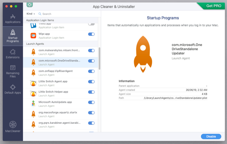This screenshot has height=144, width=227.
Task: Click the large orange rocket image
Action: [x=143, y=54]
